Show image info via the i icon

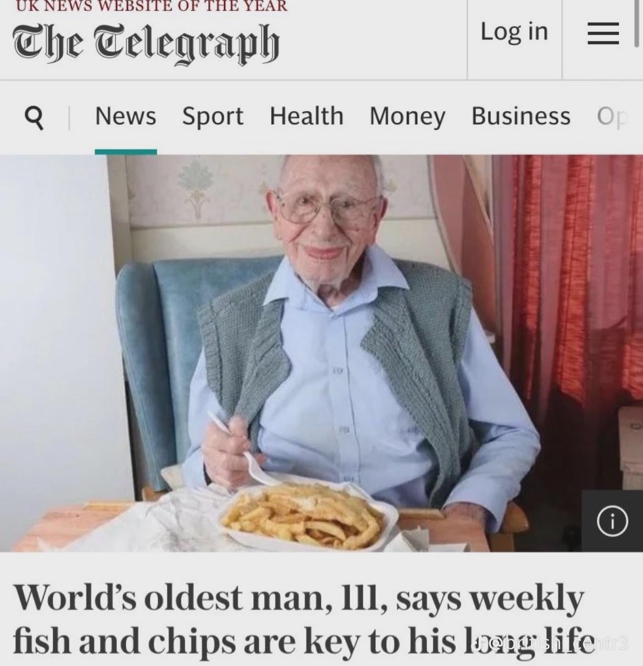612,521
